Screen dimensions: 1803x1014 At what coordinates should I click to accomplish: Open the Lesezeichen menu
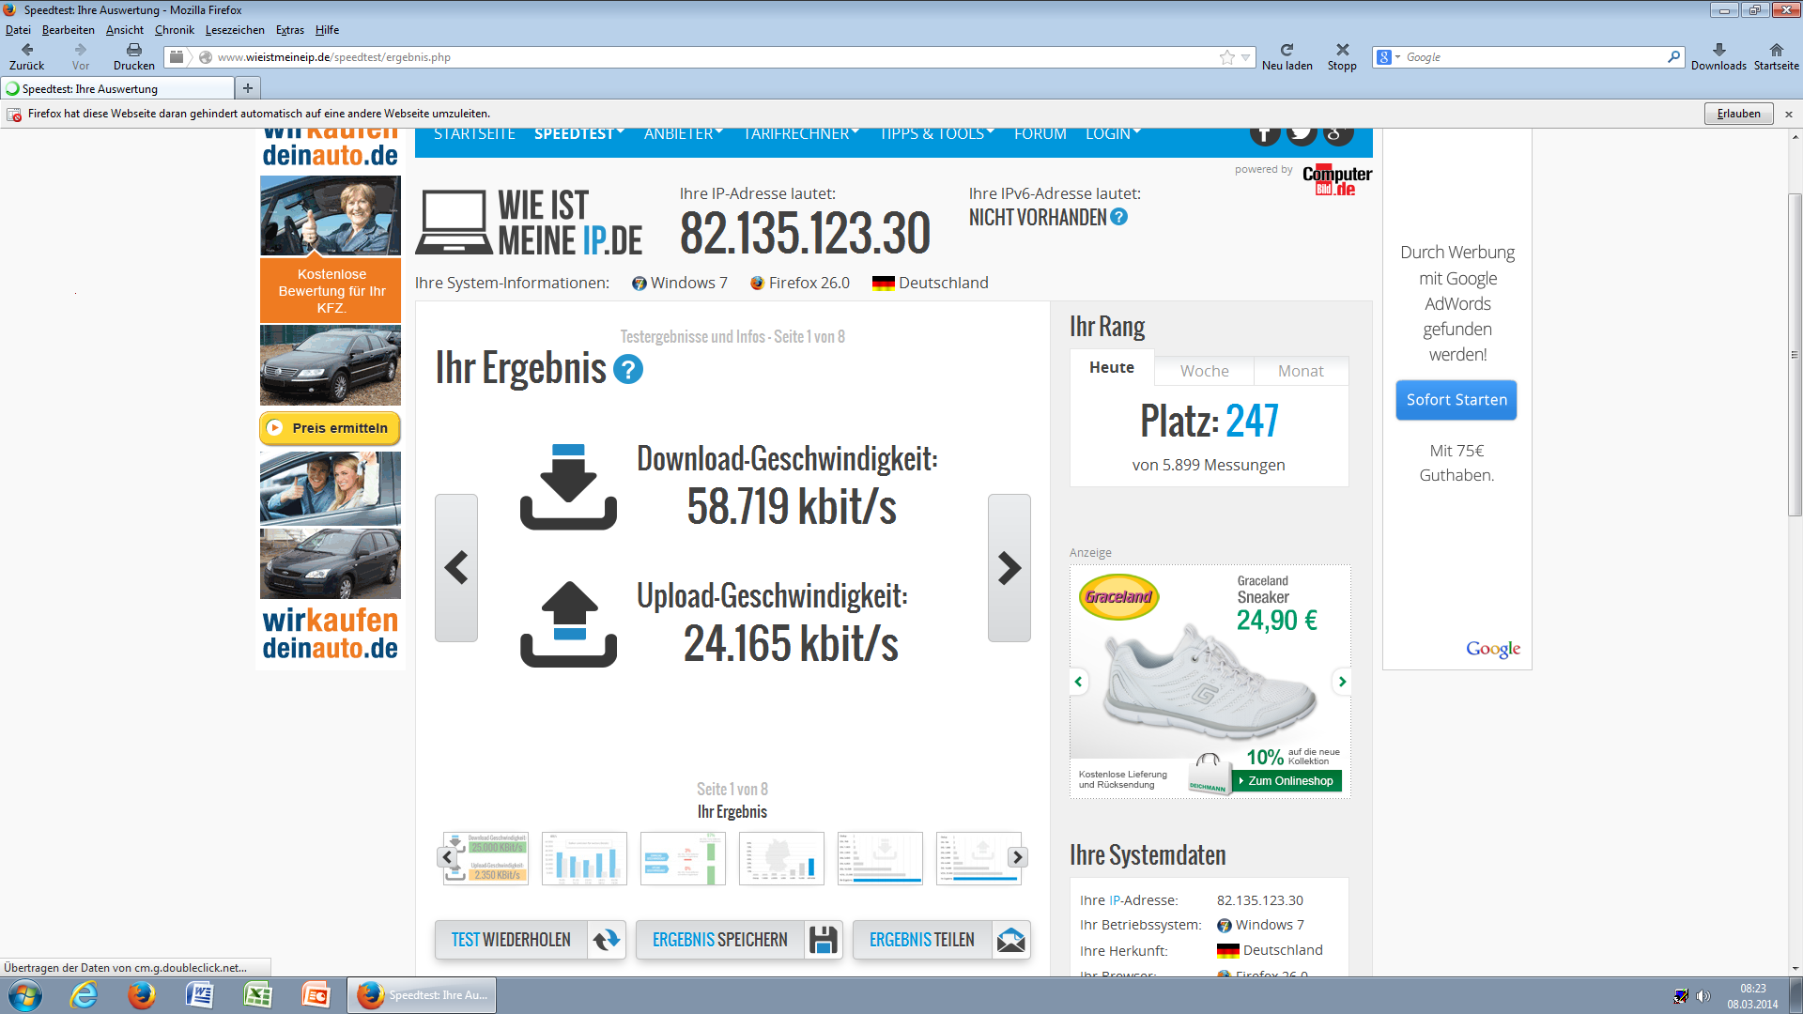tap(235, 30)
